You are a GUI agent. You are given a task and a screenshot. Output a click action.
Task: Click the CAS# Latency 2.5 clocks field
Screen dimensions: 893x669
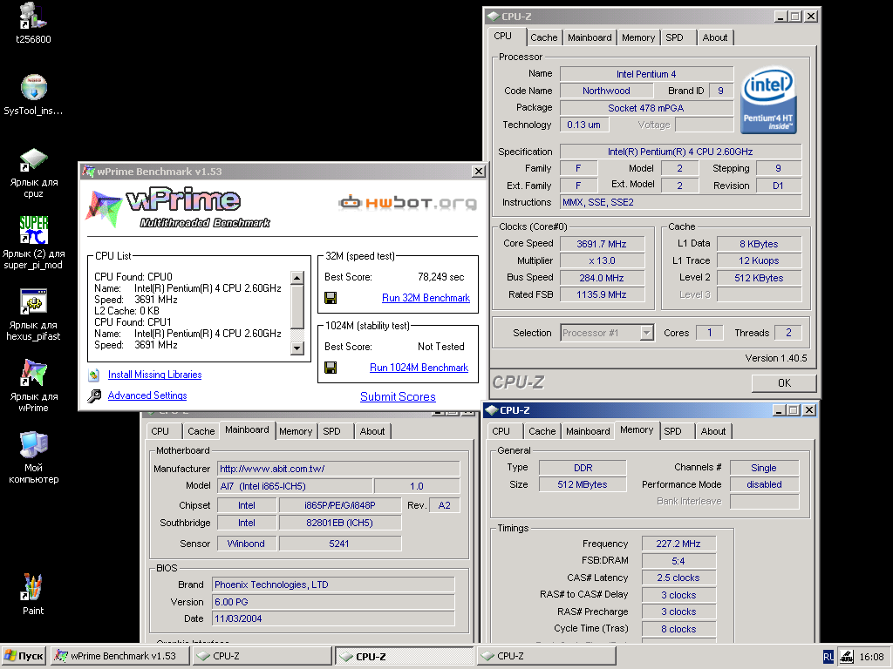coord(678,578)
